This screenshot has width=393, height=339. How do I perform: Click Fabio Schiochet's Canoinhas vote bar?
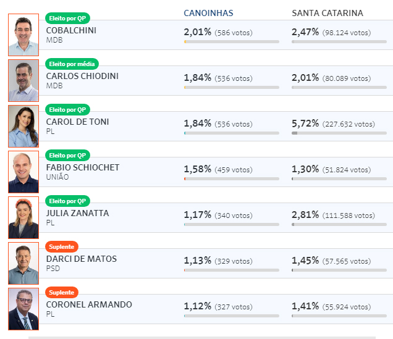coord(232,179)
